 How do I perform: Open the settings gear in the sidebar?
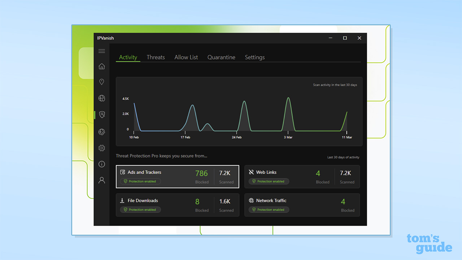(101, 148)
